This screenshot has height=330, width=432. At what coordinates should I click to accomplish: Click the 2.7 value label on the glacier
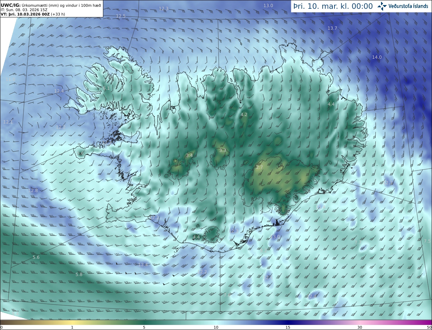259,167
